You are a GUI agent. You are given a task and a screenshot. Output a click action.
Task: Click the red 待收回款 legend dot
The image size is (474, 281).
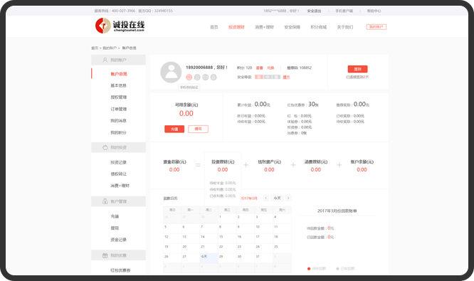point(309,268)
